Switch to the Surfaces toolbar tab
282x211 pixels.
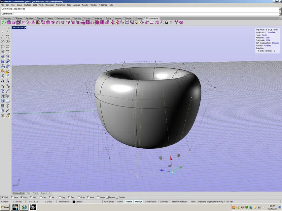[x=98, y=18]
